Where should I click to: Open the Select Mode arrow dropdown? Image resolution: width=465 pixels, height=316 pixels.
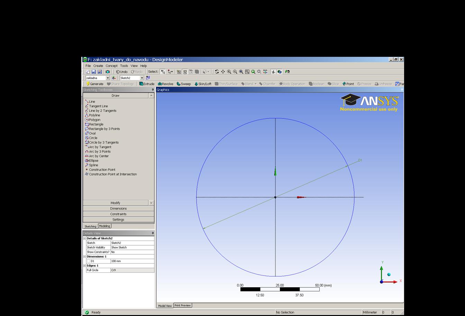click(171, 72)
